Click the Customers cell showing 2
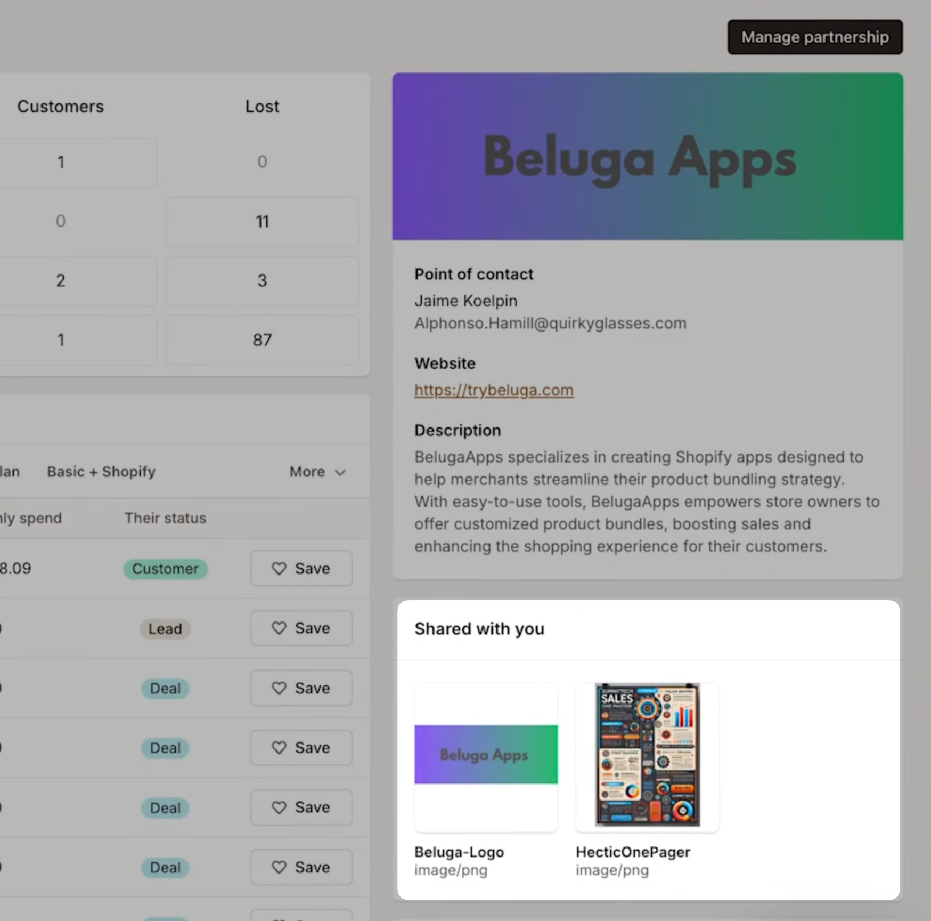Image resolution: width=931 pixels, height=921 pixels. (x=61, y=281)
